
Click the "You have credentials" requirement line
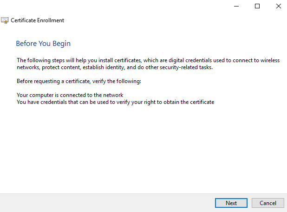click(115, 102)
